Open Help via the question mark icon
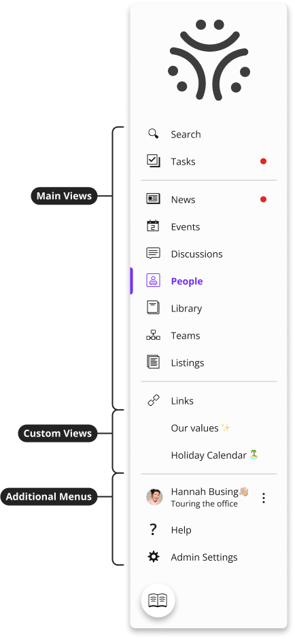 153,530
